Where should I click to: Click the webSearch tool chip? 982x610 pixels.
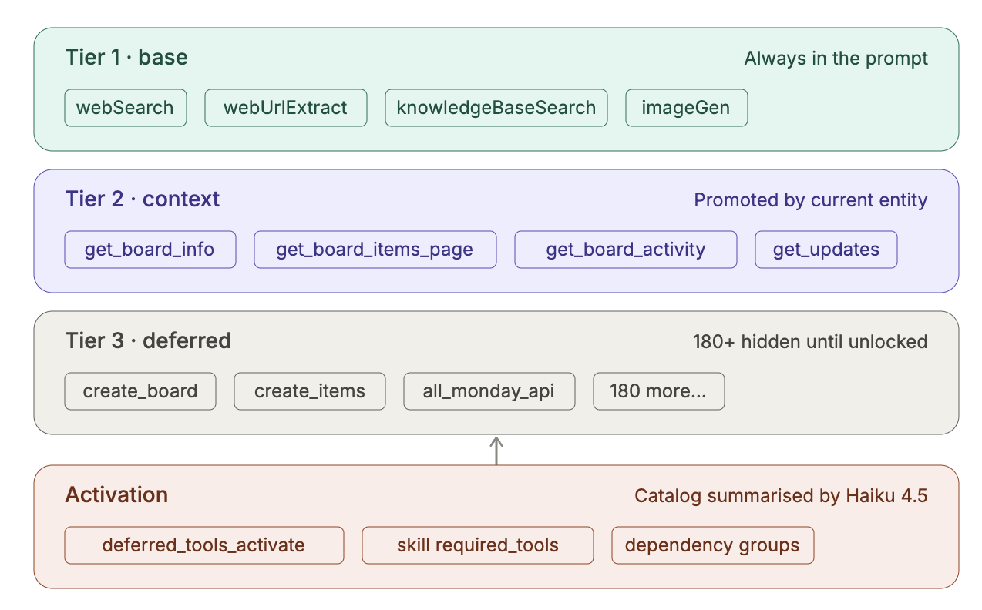pyautogui.click(x=126, y=108)
